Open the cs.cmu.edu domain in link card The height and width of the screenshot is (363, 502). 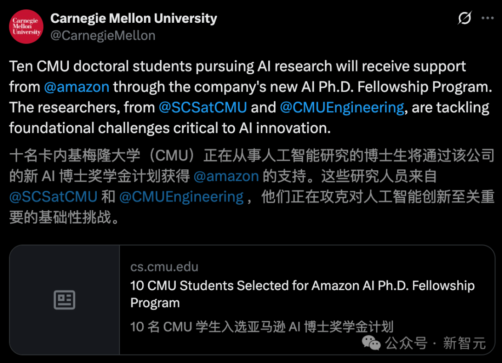164,267
